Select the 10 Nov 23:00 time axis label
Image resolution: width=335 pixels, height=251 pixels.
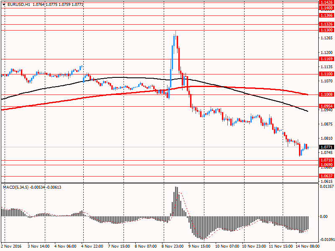254,246
